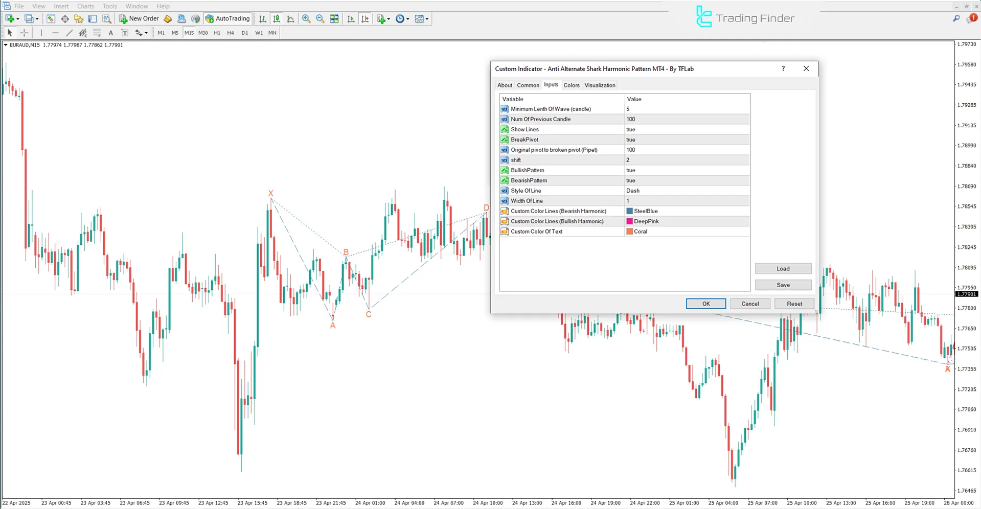
Task: Open the Strategy Tester icon
Action: [107, 19]
